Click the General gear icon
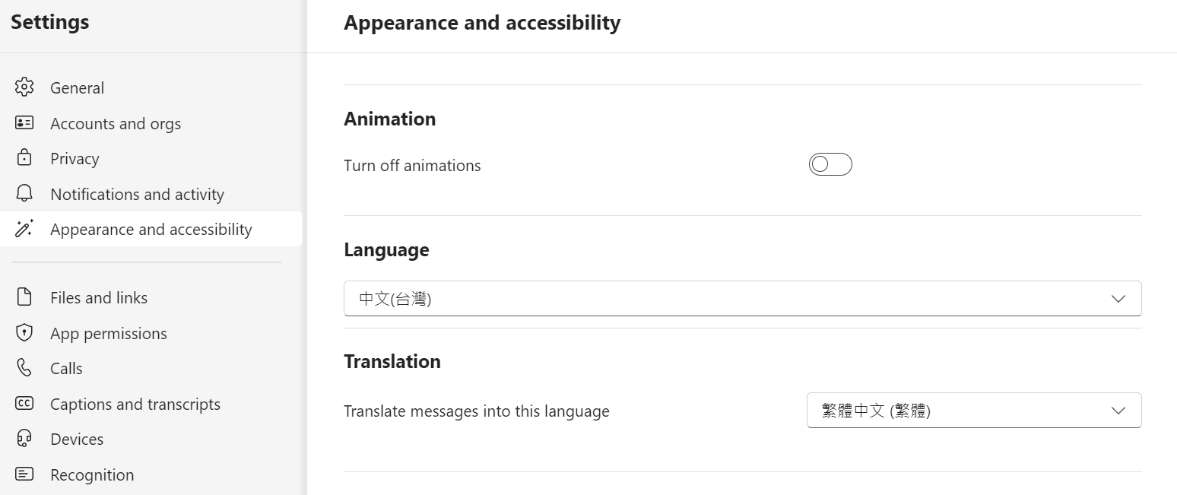The width and height of the screenshot is (1177, 495). point(24,87)
